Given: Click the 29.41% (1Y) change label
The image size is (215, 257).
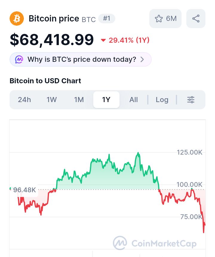Looking at the screenshot, I should pos(129,40).
